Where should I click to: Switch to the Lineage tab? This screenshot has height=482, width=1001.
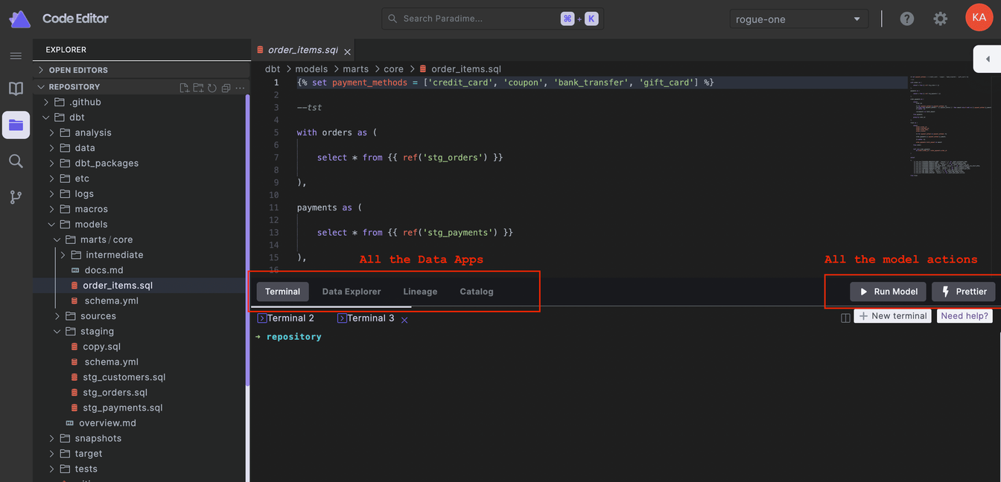pyautogui.click(x=420, y=292)
